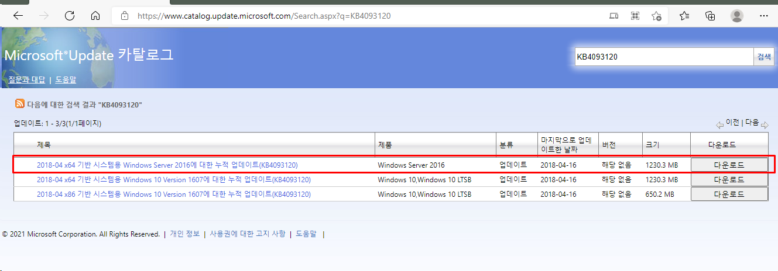Open QR code icon in address bar

[635, 16]
